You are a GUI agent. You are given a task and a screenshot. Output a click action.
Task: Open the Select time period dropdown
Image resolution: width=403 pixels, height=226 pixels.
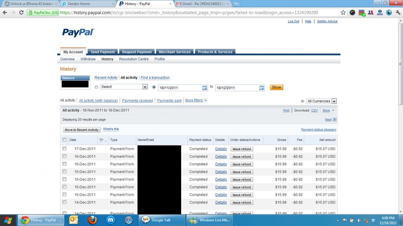(124, 87)
